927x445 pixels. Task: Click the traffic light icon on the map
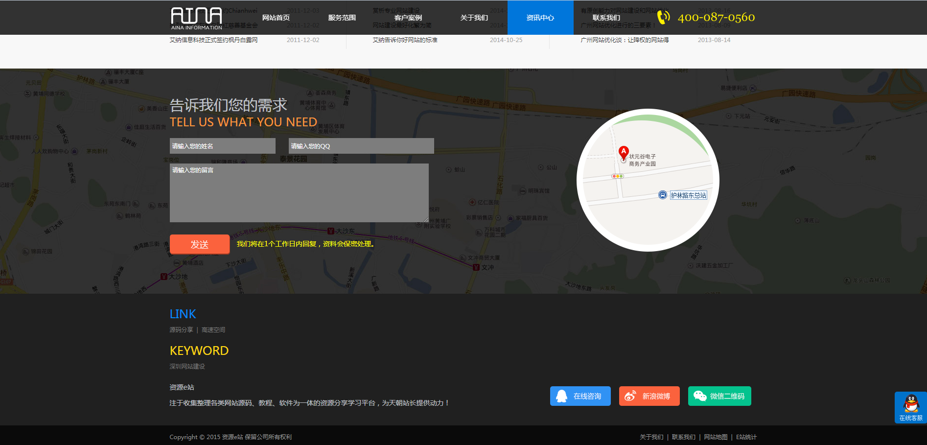click(618, 176)
